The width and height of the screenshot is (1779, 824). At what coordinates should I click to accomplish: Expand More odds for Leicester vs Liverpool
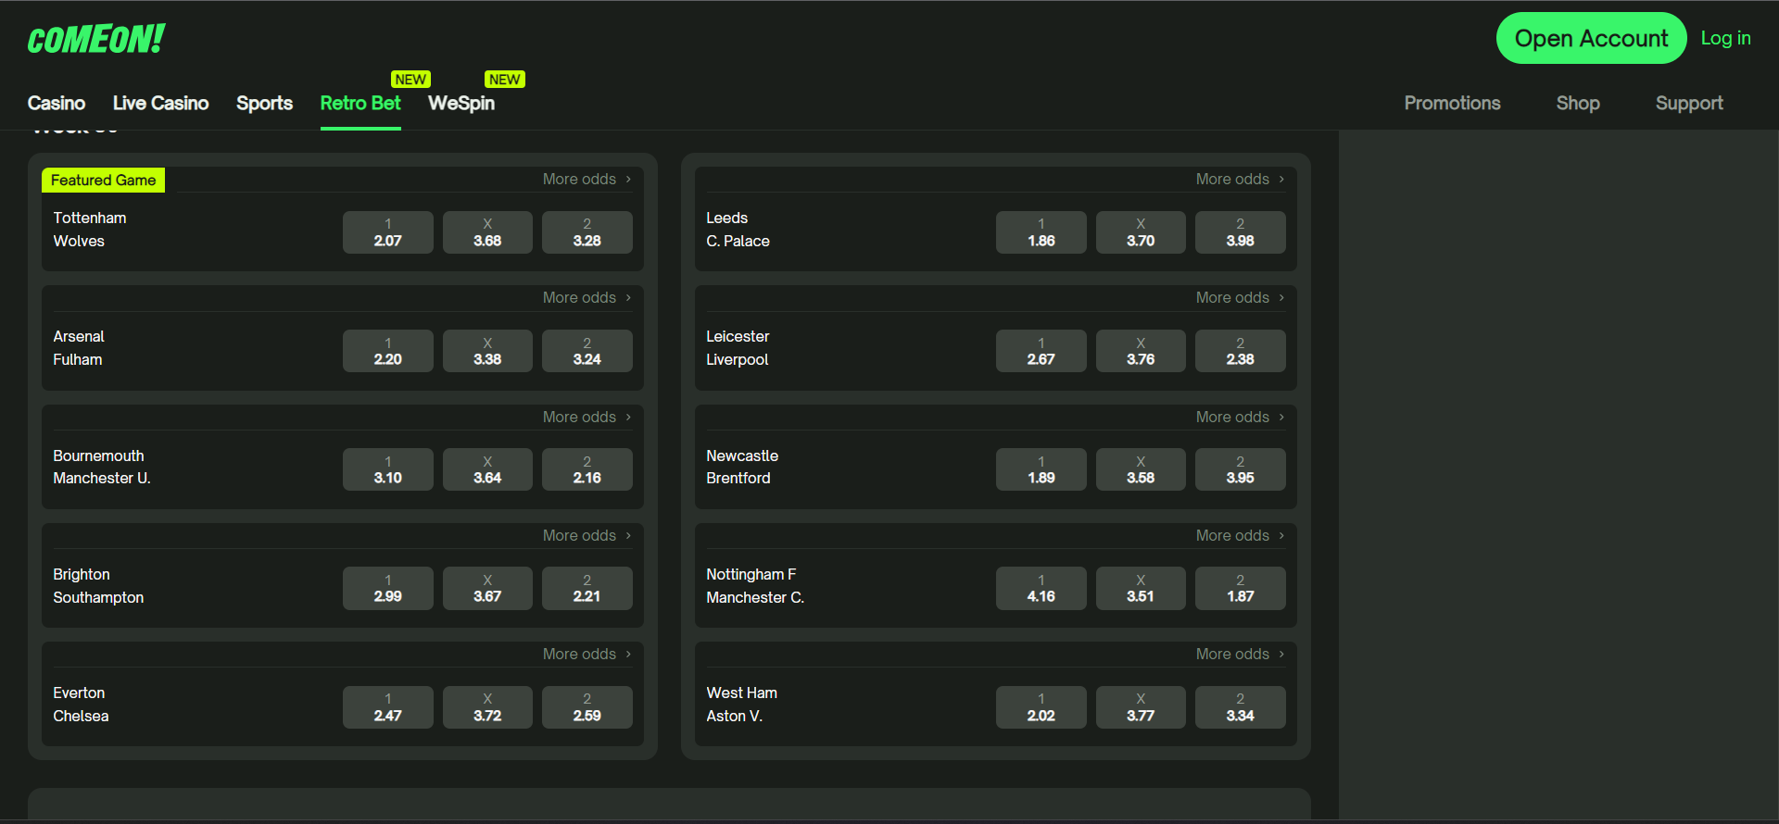click(1241, 297)
